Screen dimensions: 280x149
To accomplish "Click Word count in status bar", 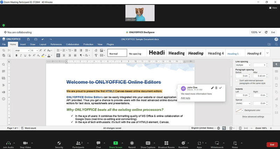I will (29, 128).
